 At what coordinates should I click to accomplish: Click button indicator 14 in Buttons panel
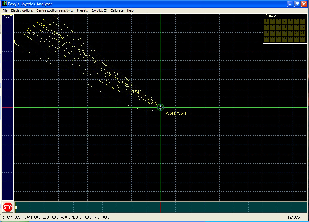click(302, 27)
